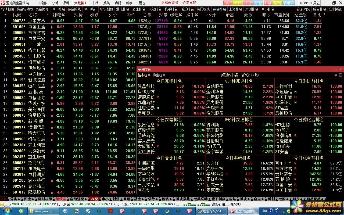The image size is (344, 215).
Task: Click 贵州茅台 in 今日总金额排名
Action: tap(284, 174)
